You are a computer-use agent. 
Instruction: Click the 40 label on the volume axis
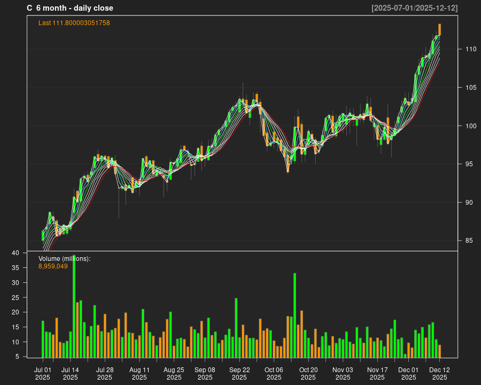pyautogui.click(x=15, y=253)
